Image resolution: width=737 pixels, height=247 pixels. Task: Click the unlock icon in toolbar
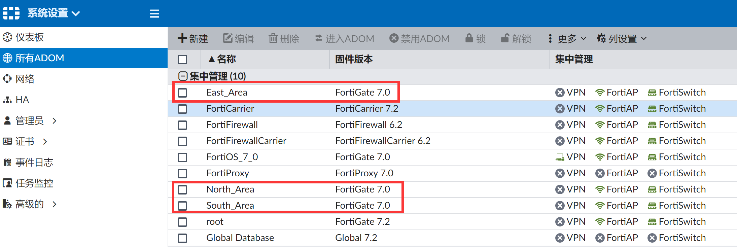coord(505,38)
